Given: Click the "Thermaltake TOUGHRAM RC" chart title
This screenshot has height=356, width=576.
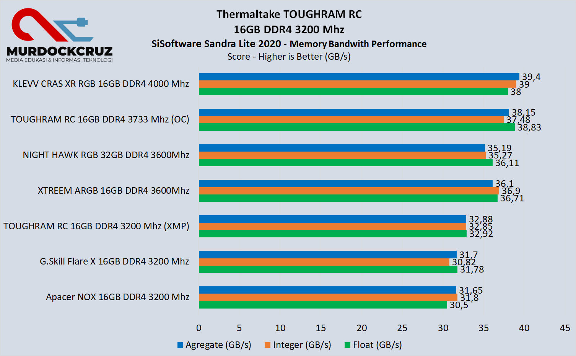Looking at the screenshot, I should pos(289,14).
